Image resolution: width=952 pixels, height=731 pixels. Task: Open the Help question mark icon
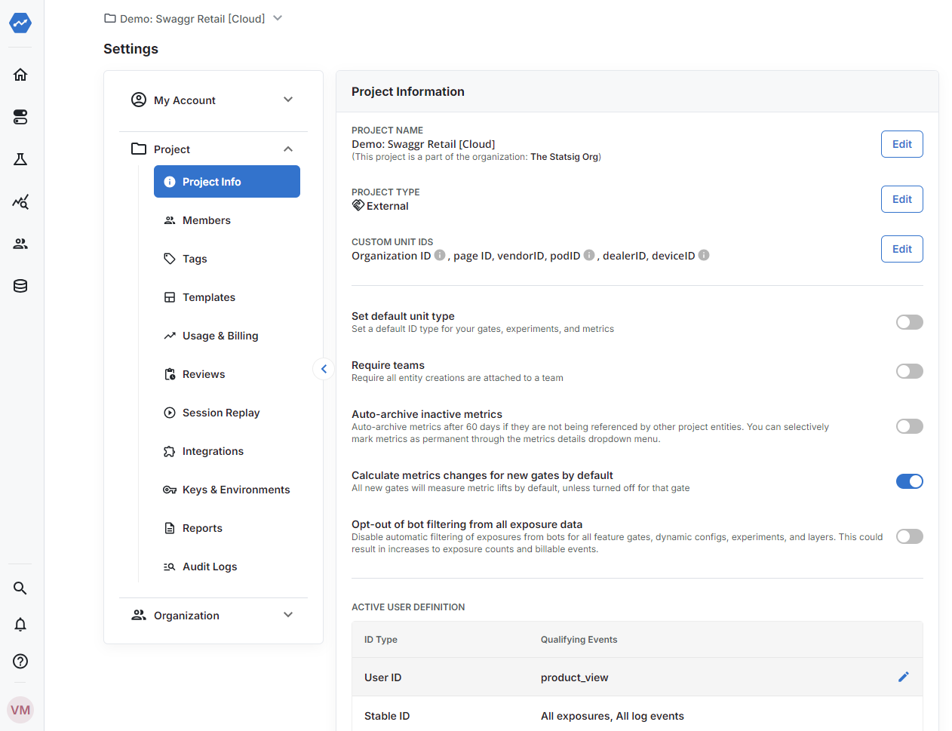point(20,661)
